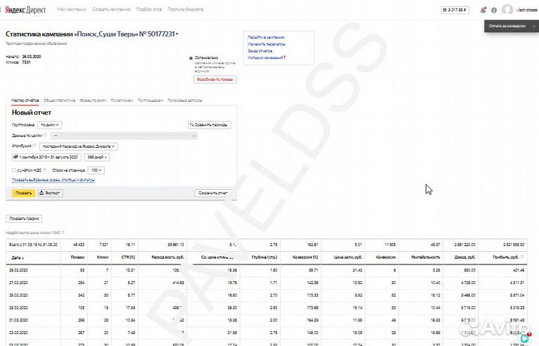This screenshot has height=346, width=539.
Task: Open the notifications bell icon
Action: click(483, 10)
